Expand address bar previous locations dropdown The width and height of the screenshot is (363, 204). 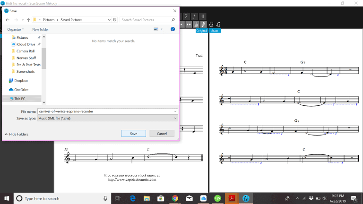pos(109,20)
